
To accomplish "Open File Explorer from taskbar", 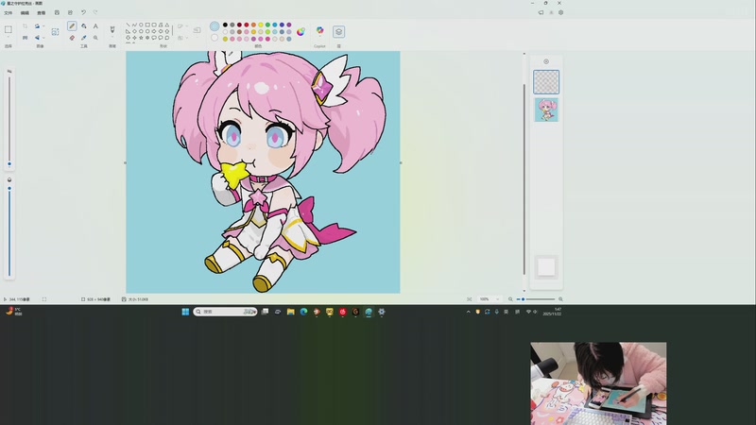I will [291, 312].
